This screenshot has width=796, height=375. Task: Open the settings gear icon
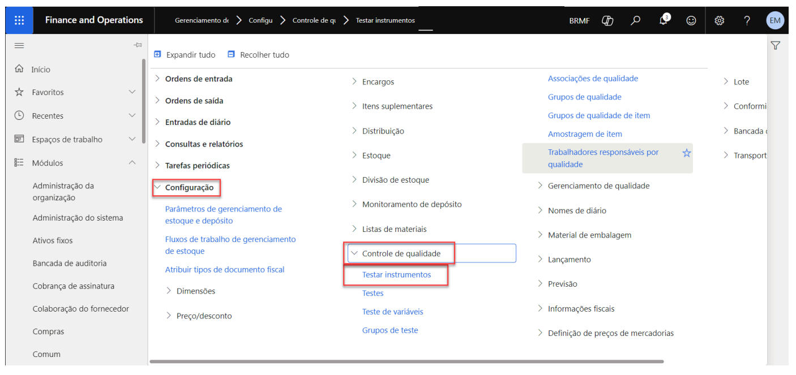point(719,20)
